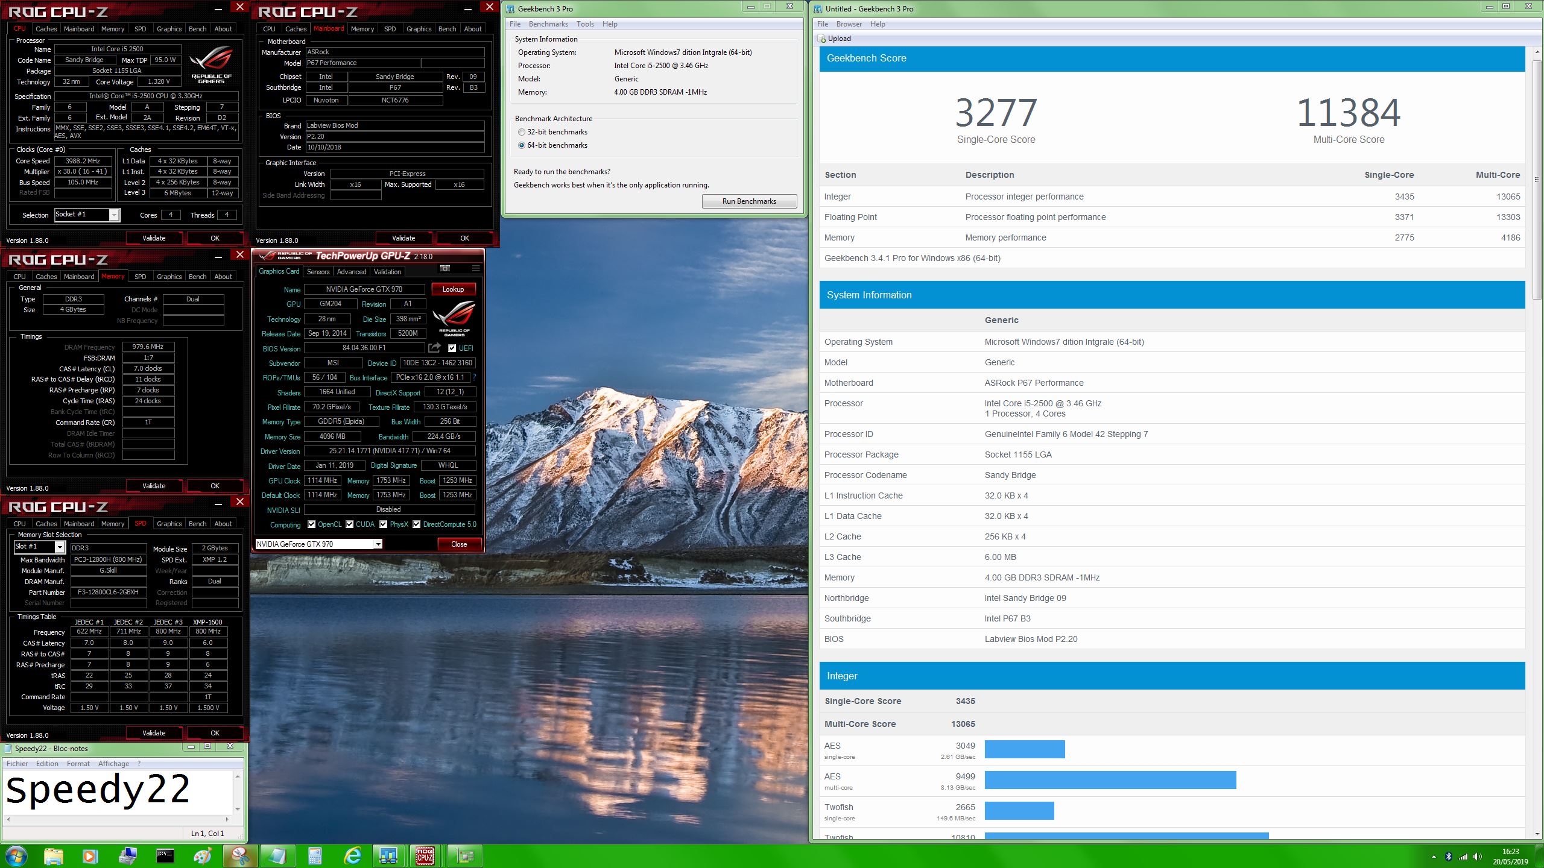Open the Graphics tab in the CPU-Z SPD window

[169, 524]
